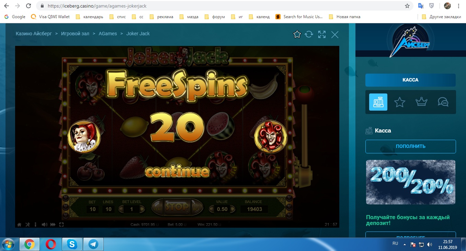Toggle fast-forward spin mode in the game bar
This screenshot has width=466, height=251.
pos(53,225)
